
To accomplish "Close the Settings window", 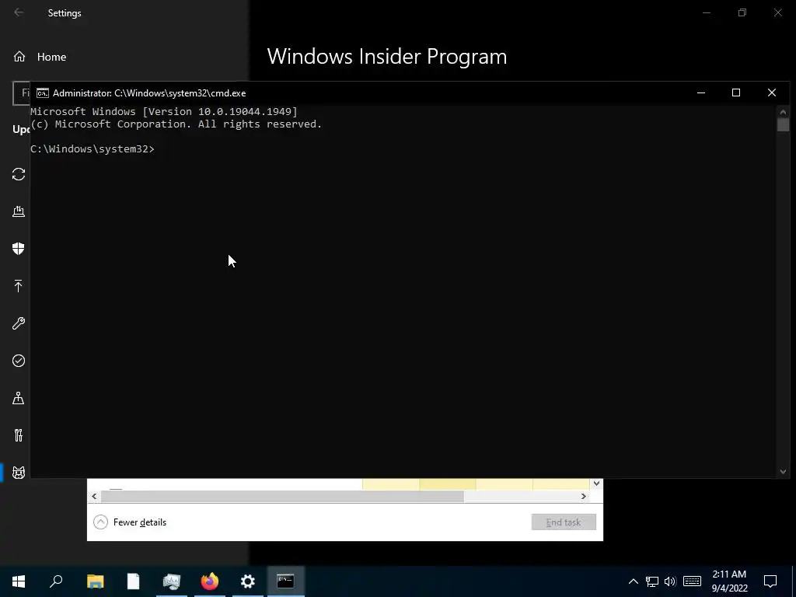I will [777, 12].
